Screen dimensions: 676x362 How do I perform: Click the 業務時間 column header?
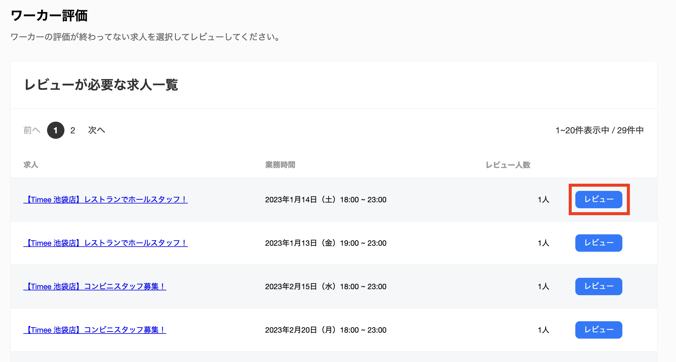(280, 165)
